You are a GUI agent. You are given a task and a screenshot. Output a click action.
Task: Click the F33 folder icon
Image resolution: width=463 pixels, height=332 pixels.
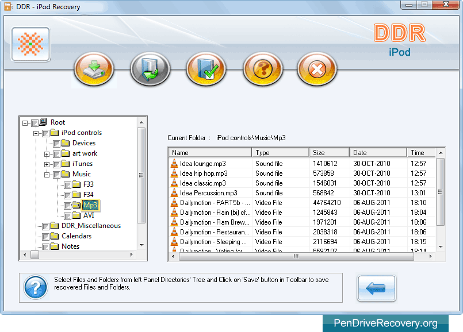pyautogui.click(x=76, y=184)
